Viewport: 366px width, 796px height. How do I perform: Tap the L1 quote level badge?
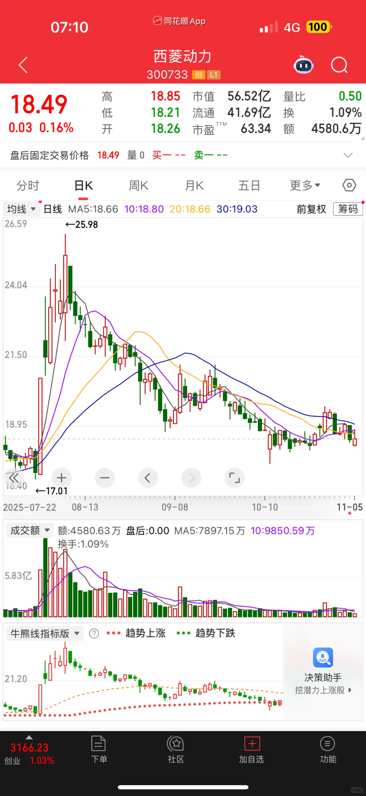[213, 75]
